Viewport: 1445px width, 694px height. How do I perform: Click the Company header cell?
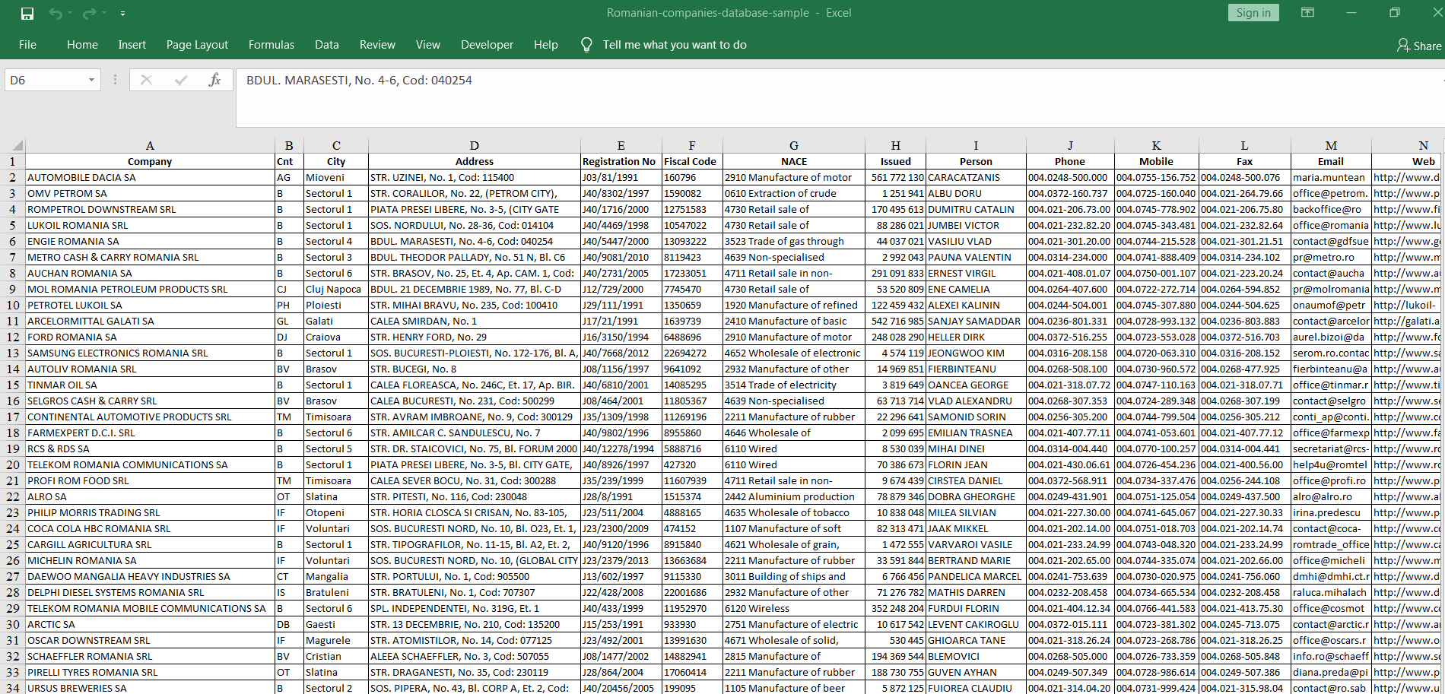point(150,161)
